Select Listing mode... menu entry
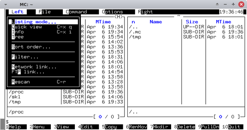 [x=43, y=22]
